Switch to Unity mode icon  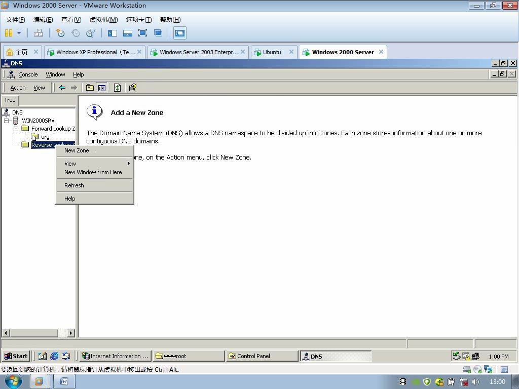pos(158,33)
